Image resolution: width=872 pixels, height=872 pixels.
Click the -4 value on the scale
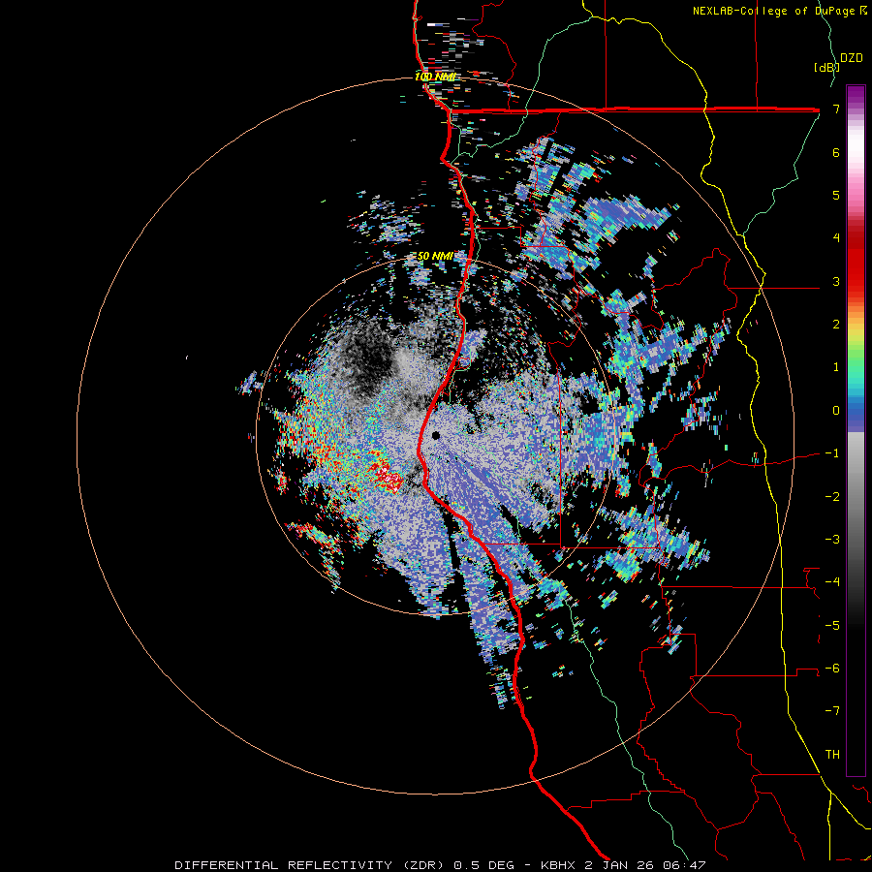coord(832,581)
